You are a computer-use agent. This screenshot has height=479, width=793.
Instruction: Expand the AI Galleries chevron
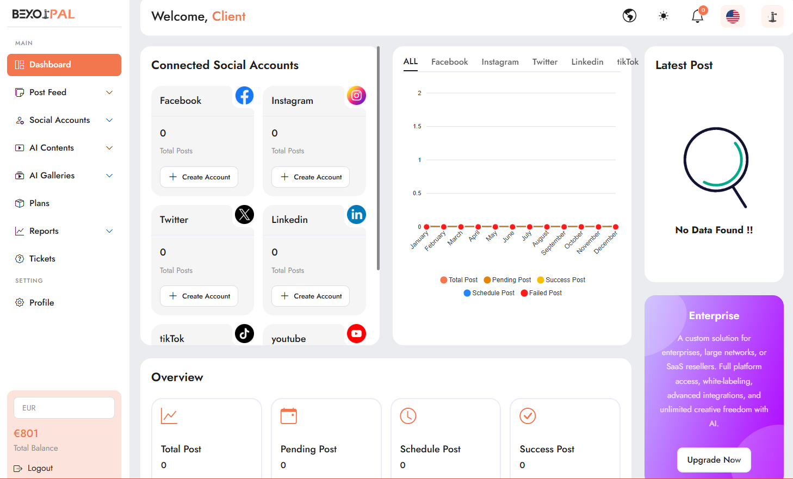click(109, 176)
